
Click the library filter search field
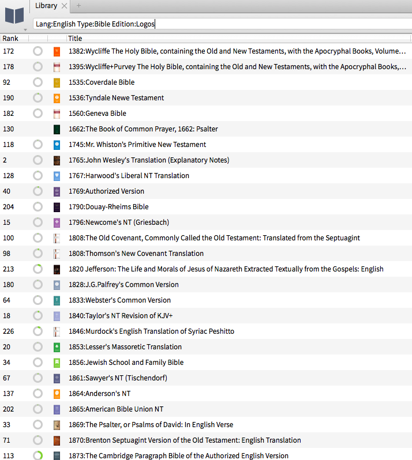[x=222, y=24]
